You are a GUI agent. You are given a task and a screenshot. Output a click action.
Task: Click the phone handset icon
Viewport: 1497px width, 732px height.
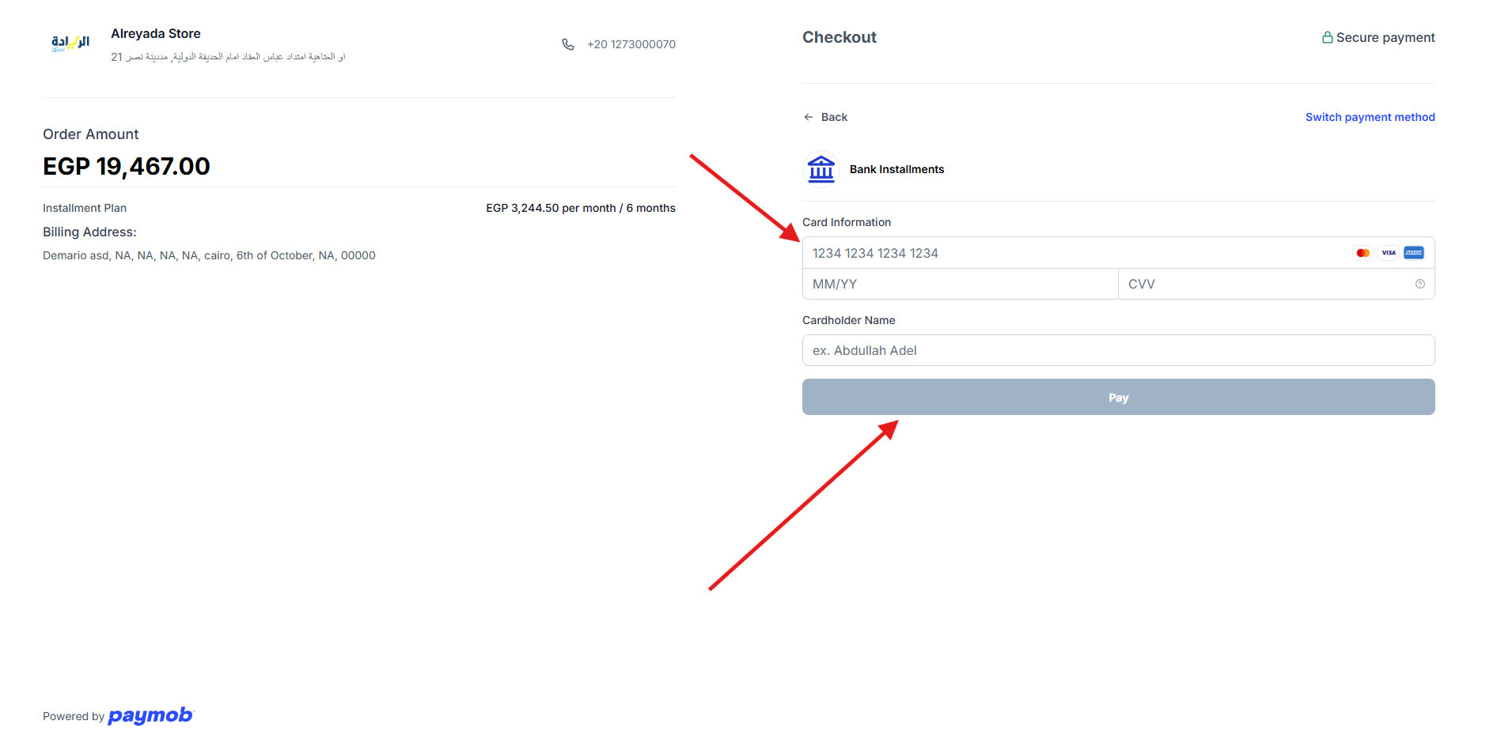[567, 44]
